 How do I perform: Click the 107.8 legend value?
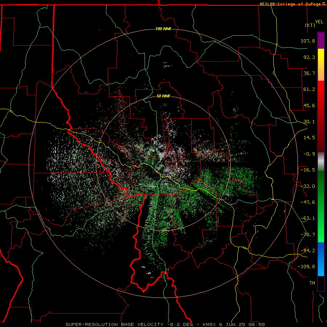coord(308,41)
